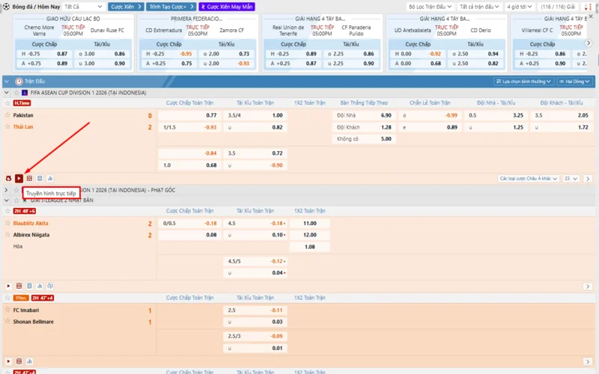Click play icon under Blaublitz Akita match
Screen dimensions: 599x374
(8, 286)
